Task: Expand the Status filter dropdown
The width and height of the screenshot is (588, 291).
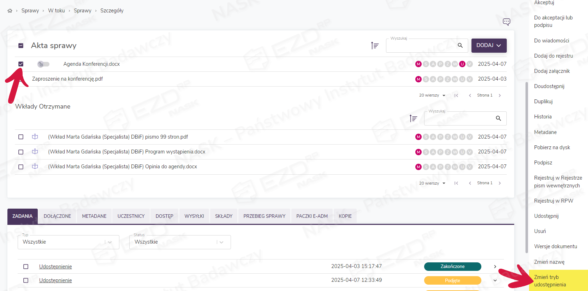Action: click(180, 242)
